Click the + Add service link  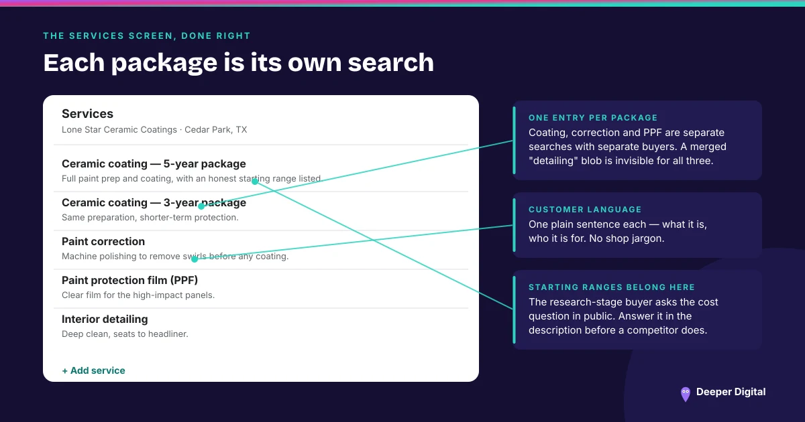[x=93, y=370]
